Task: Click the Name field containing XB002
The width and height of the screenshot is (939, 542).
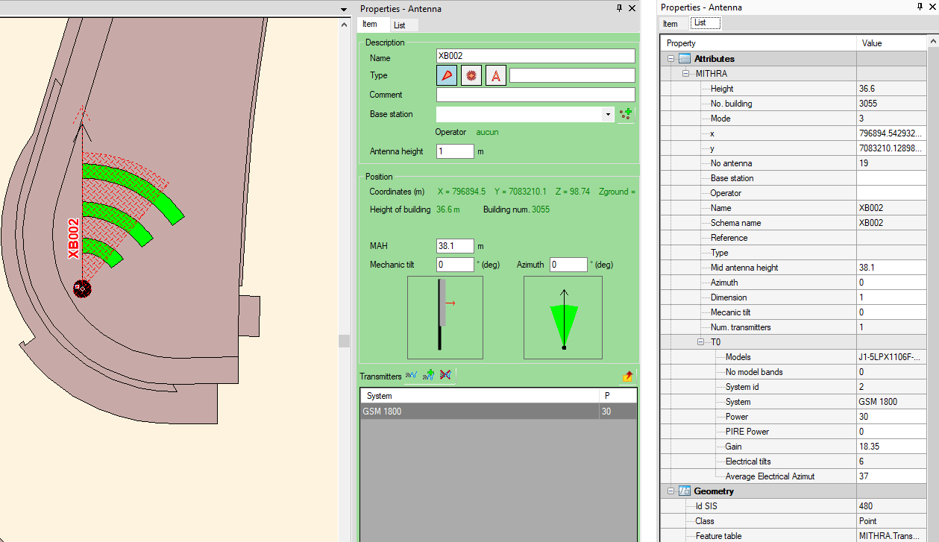Action: (536, 56)
